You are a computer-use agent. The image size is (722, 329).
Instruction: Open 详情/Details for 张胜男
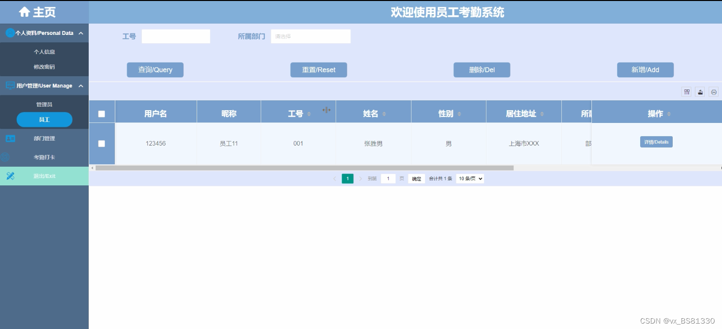656,142
